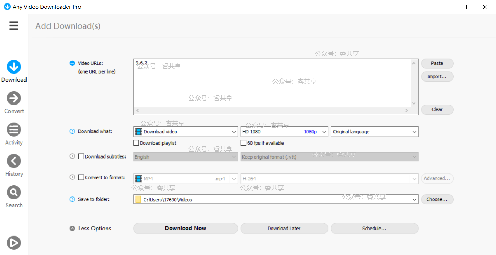
Task: Open the hamburger menu icon
Action: [14, 26]
